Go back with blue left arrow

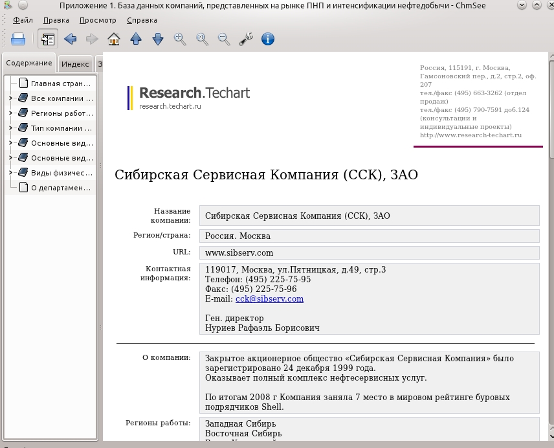click(71, 39)
